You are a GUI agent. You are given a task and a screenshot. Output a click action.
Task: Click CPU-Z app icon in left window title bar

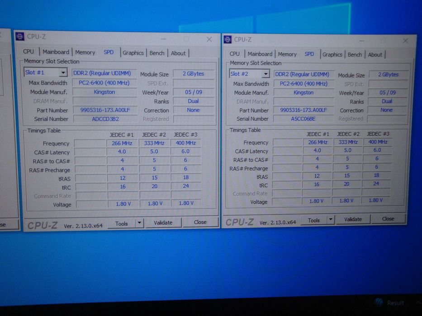pos(20,36)
